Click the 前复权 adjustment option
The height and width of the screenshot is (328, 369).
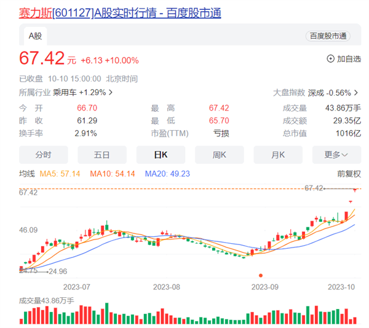(349, 174)
